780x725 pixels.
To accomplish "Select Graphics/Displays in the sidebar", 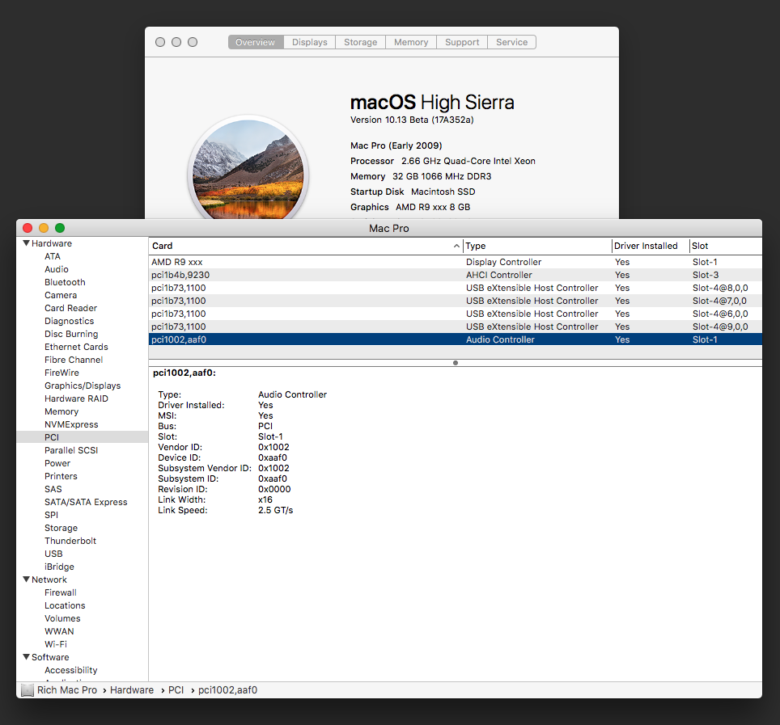I will [83, 386].
